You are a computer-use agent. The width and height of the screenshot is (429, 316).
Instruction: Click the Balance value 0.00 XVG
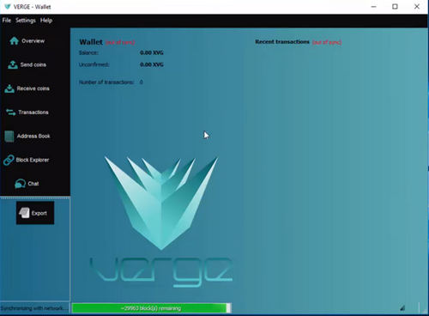click(x=152, y=52)
